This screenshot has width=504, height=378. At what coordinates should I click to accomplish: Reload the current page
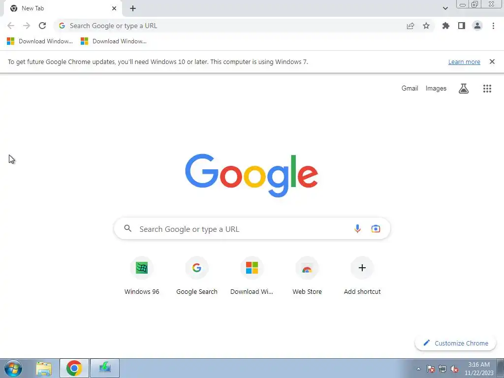[x=42, y=26]
